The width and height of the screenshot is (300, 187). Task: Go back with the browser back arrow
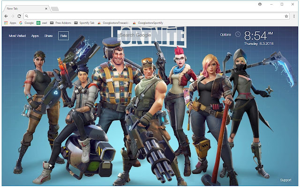6,16
